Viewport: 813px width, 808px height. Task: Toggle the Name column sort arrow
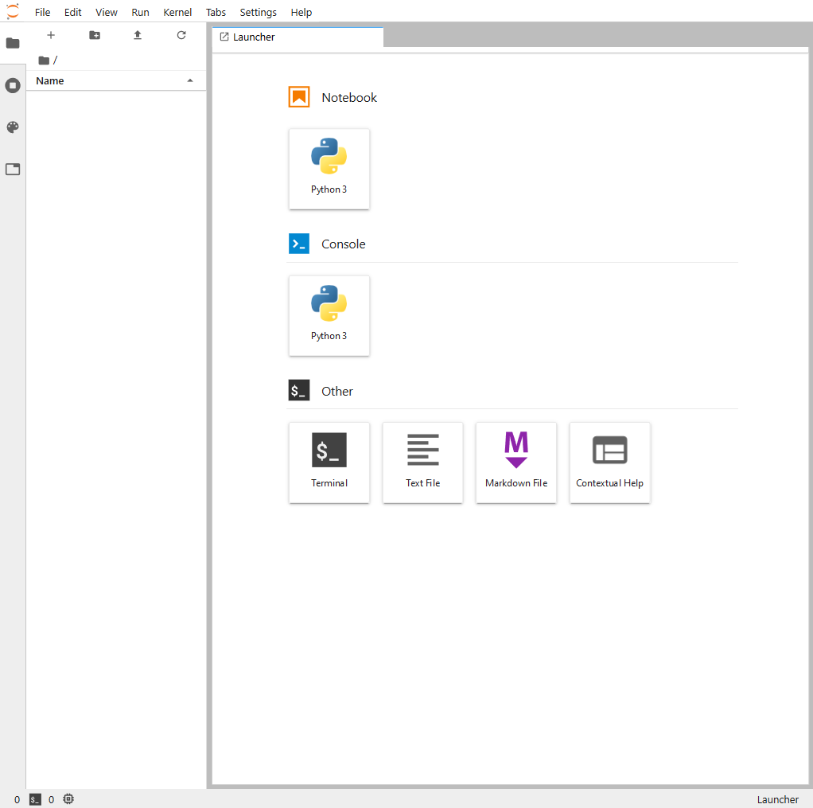[x=190, y=80]
